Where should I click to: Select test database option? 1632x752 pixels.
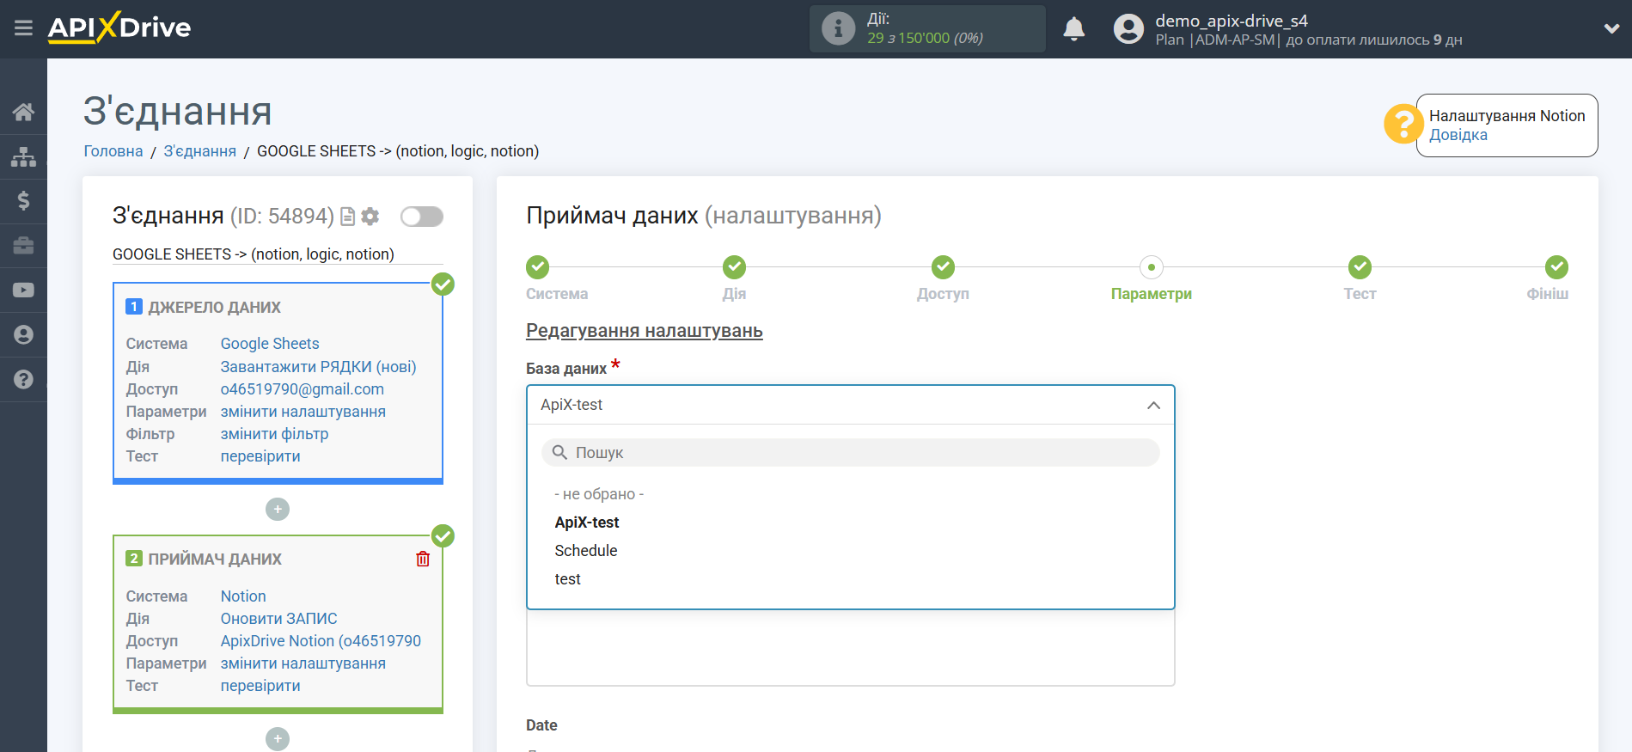568,579
